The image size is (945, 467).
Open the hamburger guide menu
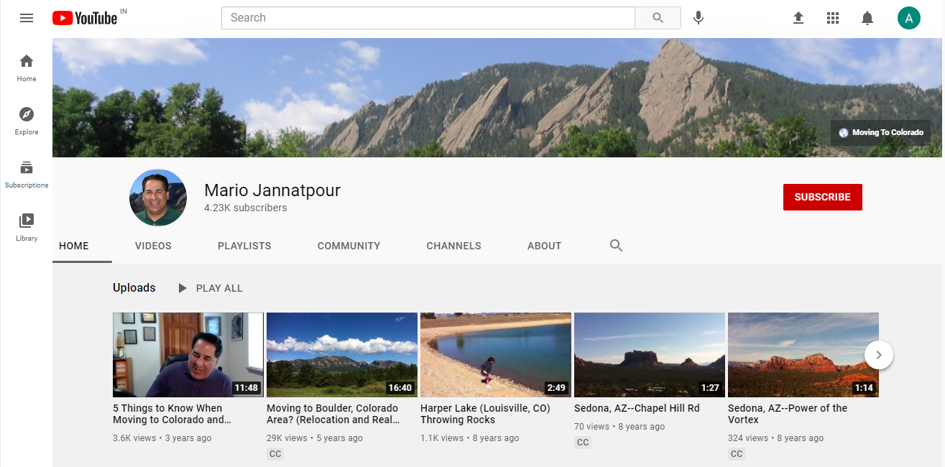(27, 18)
